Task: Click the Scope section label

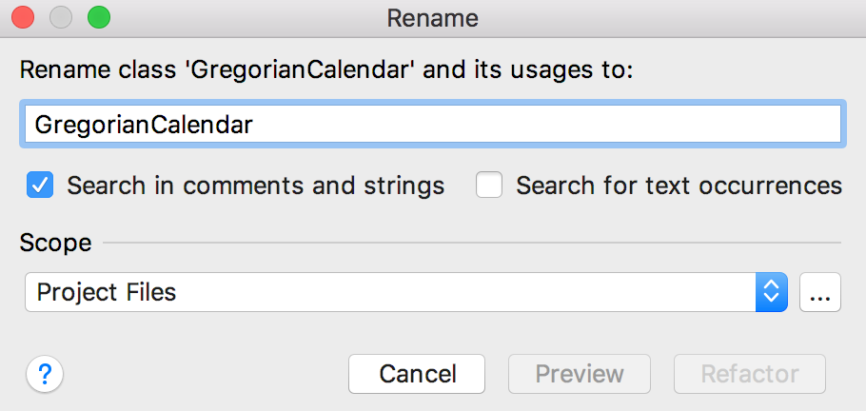Action: click(55, 243)
